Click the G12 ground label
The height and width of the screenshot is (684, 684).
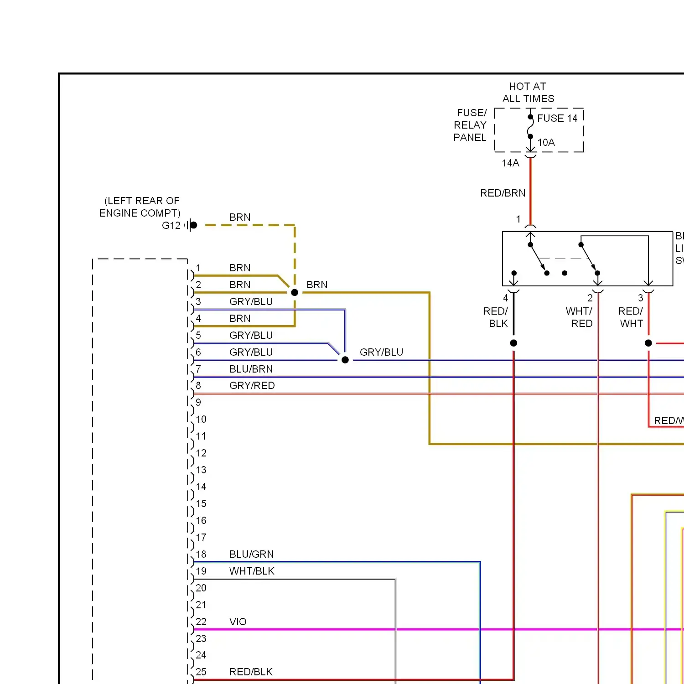pos(171,226)
